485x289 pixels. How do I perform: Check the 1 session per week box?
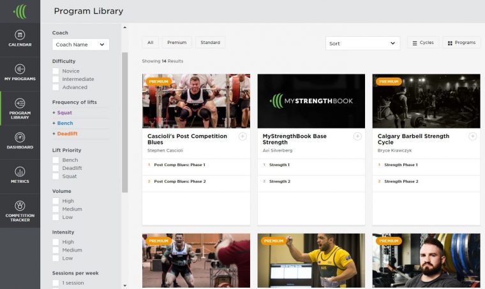[56, 283]
